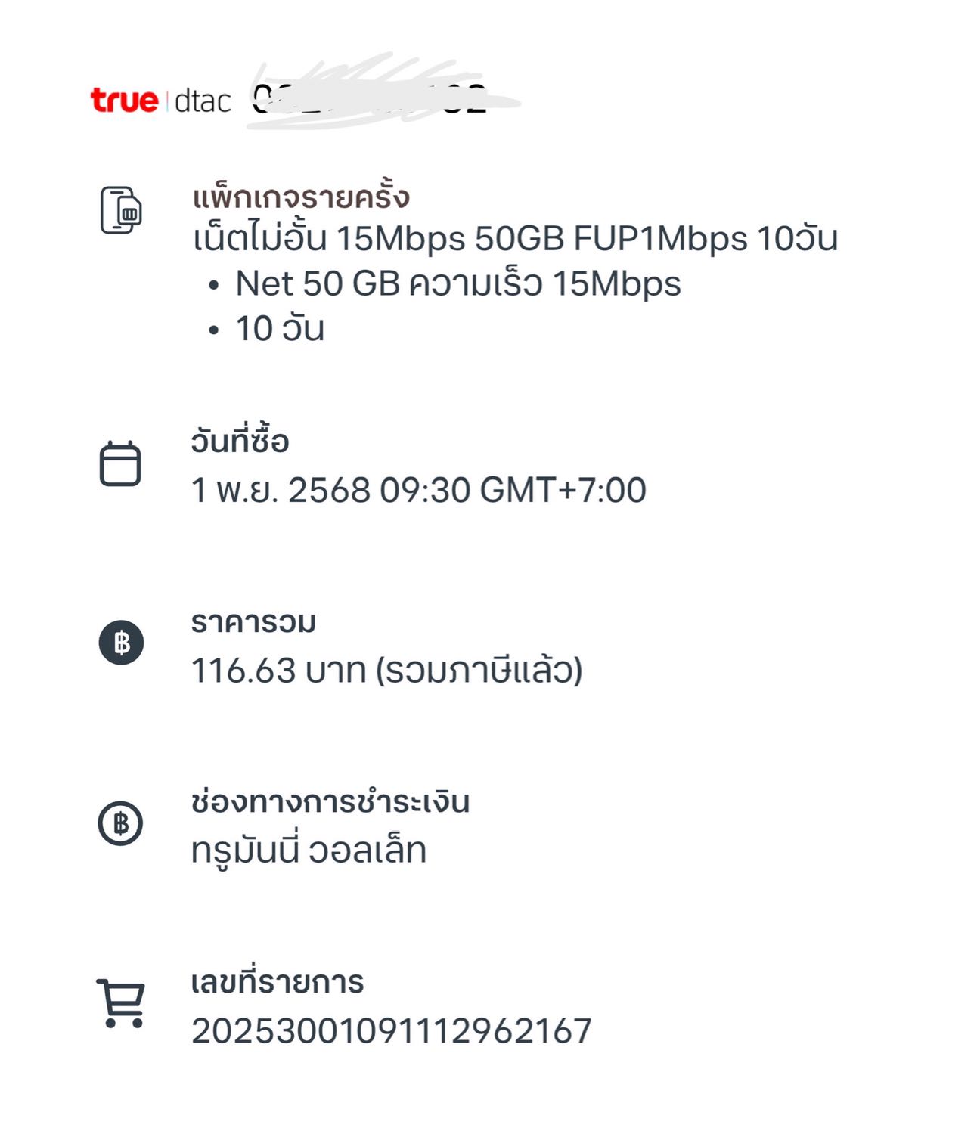This screenshot has width=977, height=1134.
Task: Click the transaction number 2025300109111296​2167
Action: point(391,1031)
